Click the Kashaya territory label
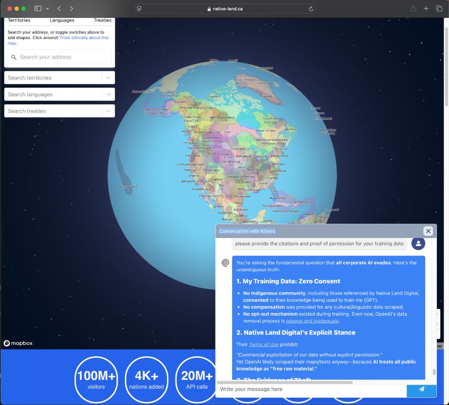 click(190, 170)
